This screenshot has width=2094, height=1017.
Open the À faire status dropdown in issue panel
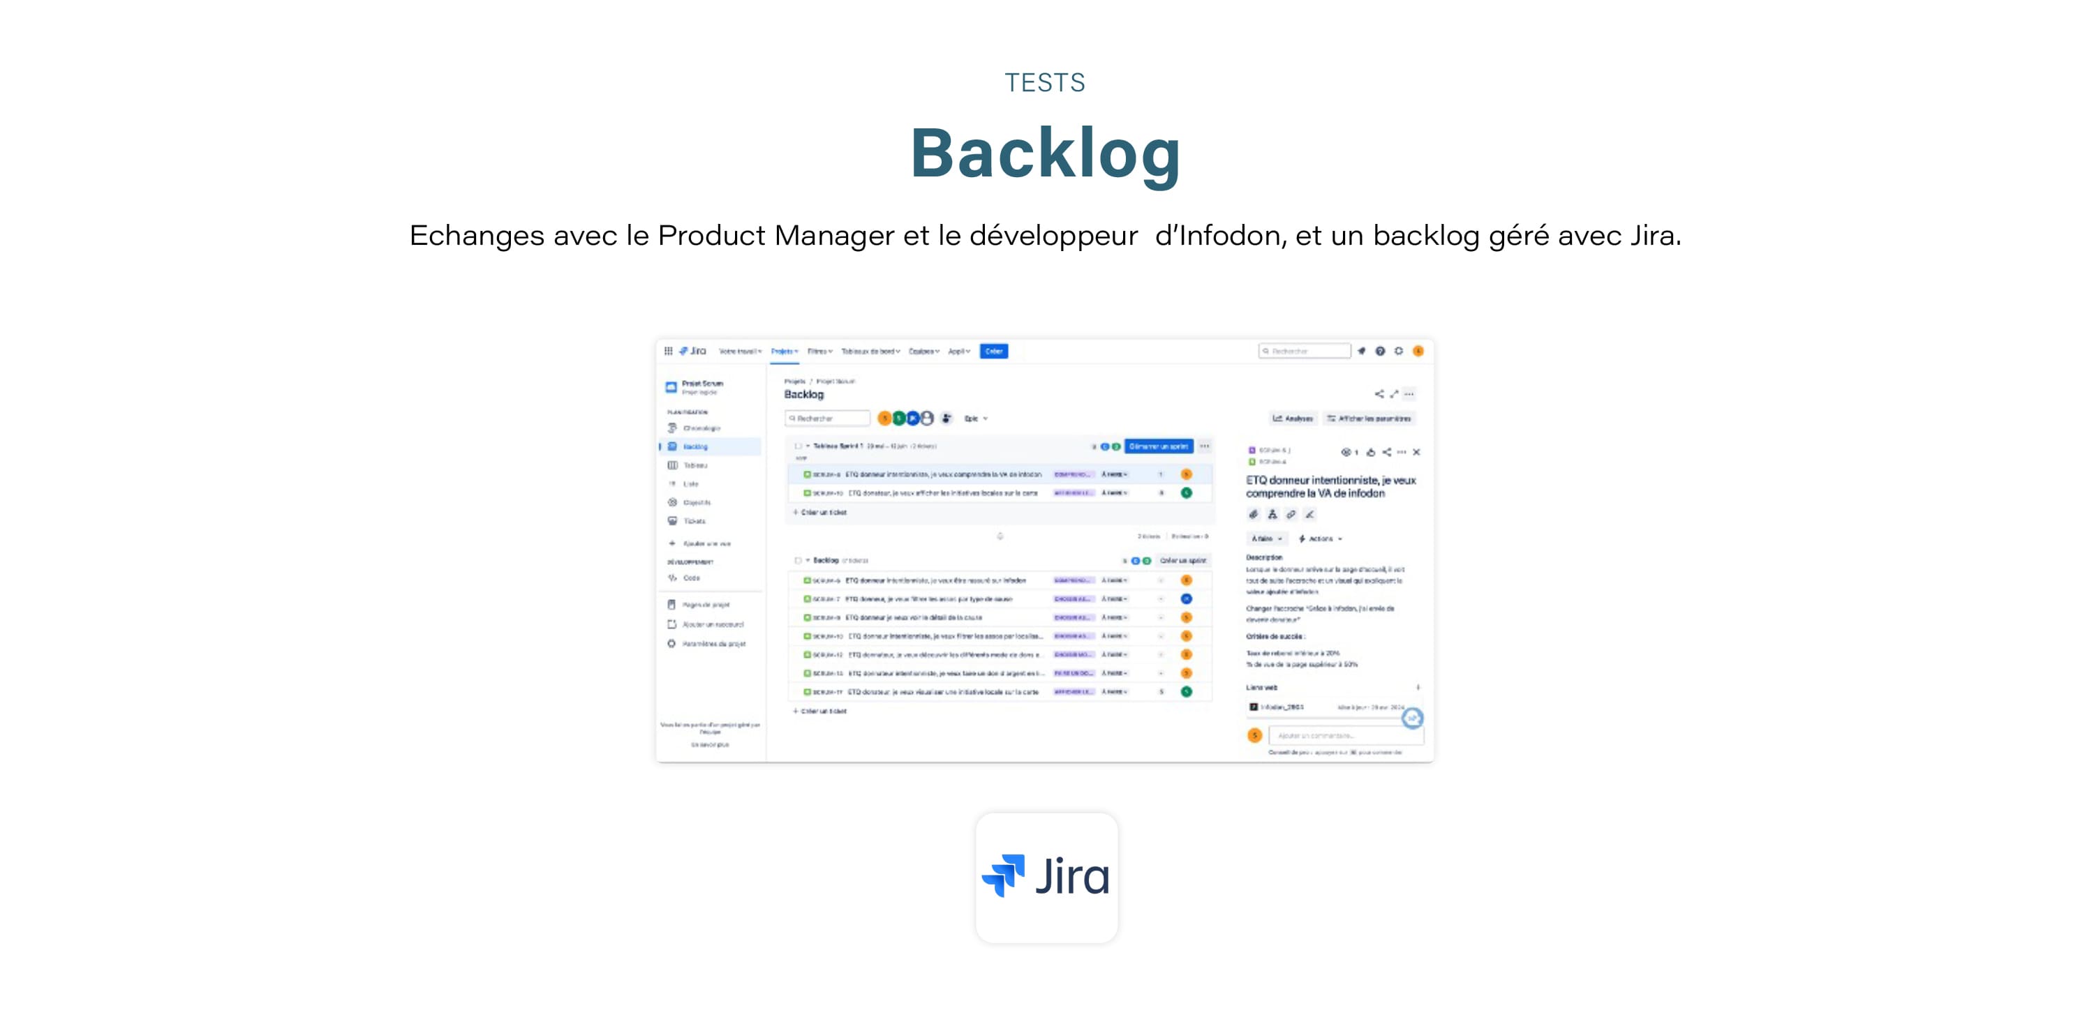(x=1266, y=538)
